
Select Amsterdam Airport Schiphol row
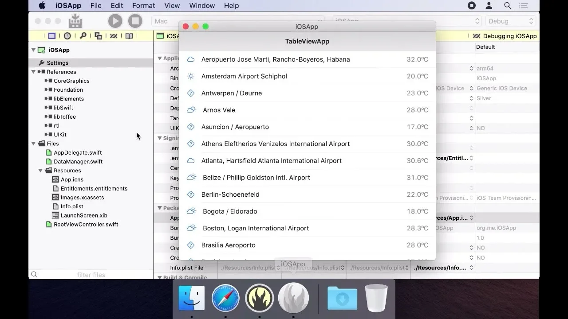(x=307, y=76)
